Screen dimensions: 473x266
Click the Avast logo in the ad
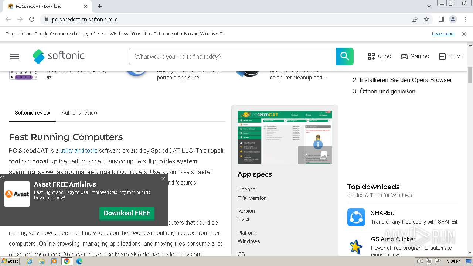coord(17,194)
